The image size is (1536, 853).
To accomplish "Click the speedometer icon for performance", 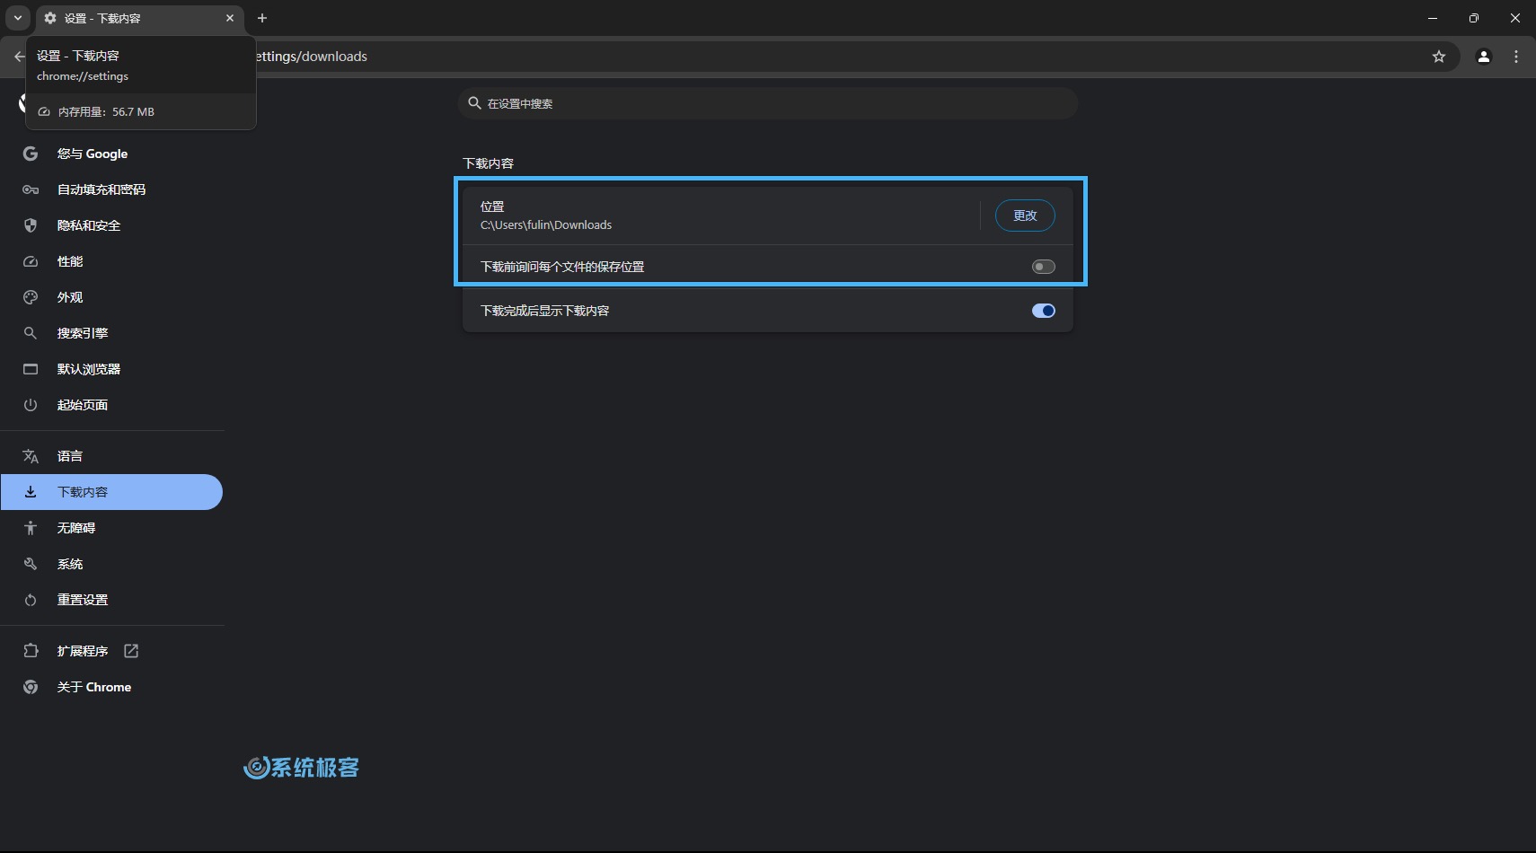I will click(x=31, y=261).
